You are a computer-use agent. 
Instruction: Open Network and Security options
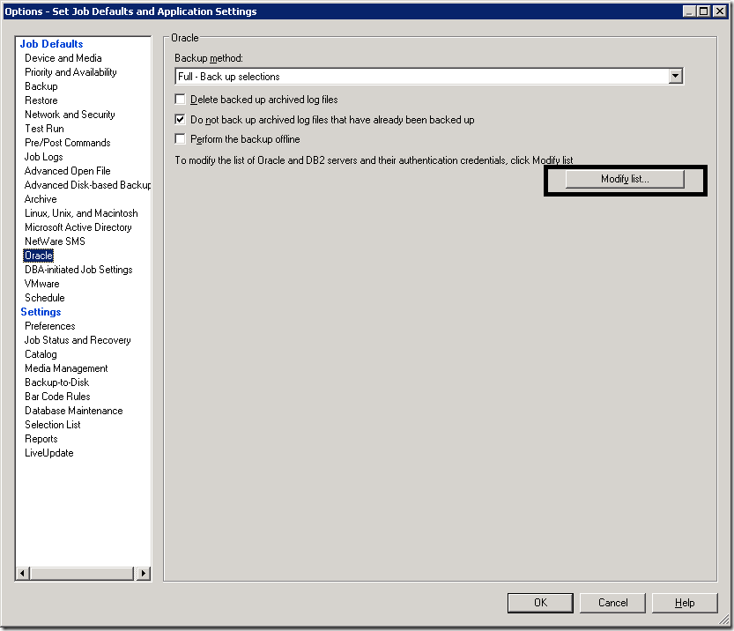pos(70,115)
